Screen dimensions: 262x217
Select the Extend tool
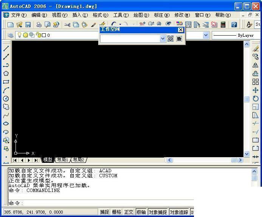pos(256,132)
